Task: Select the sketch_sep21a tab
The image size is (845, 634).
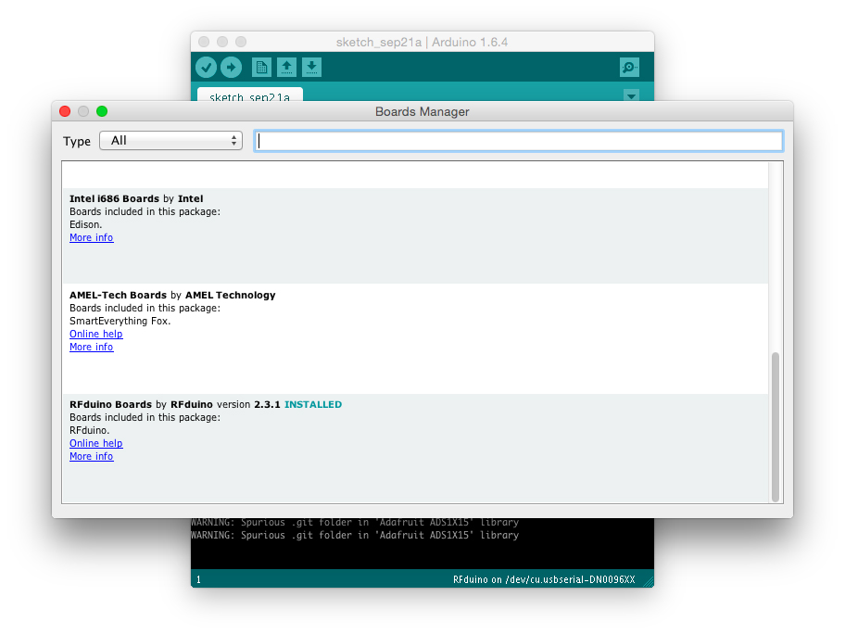Action: [249, 95]
